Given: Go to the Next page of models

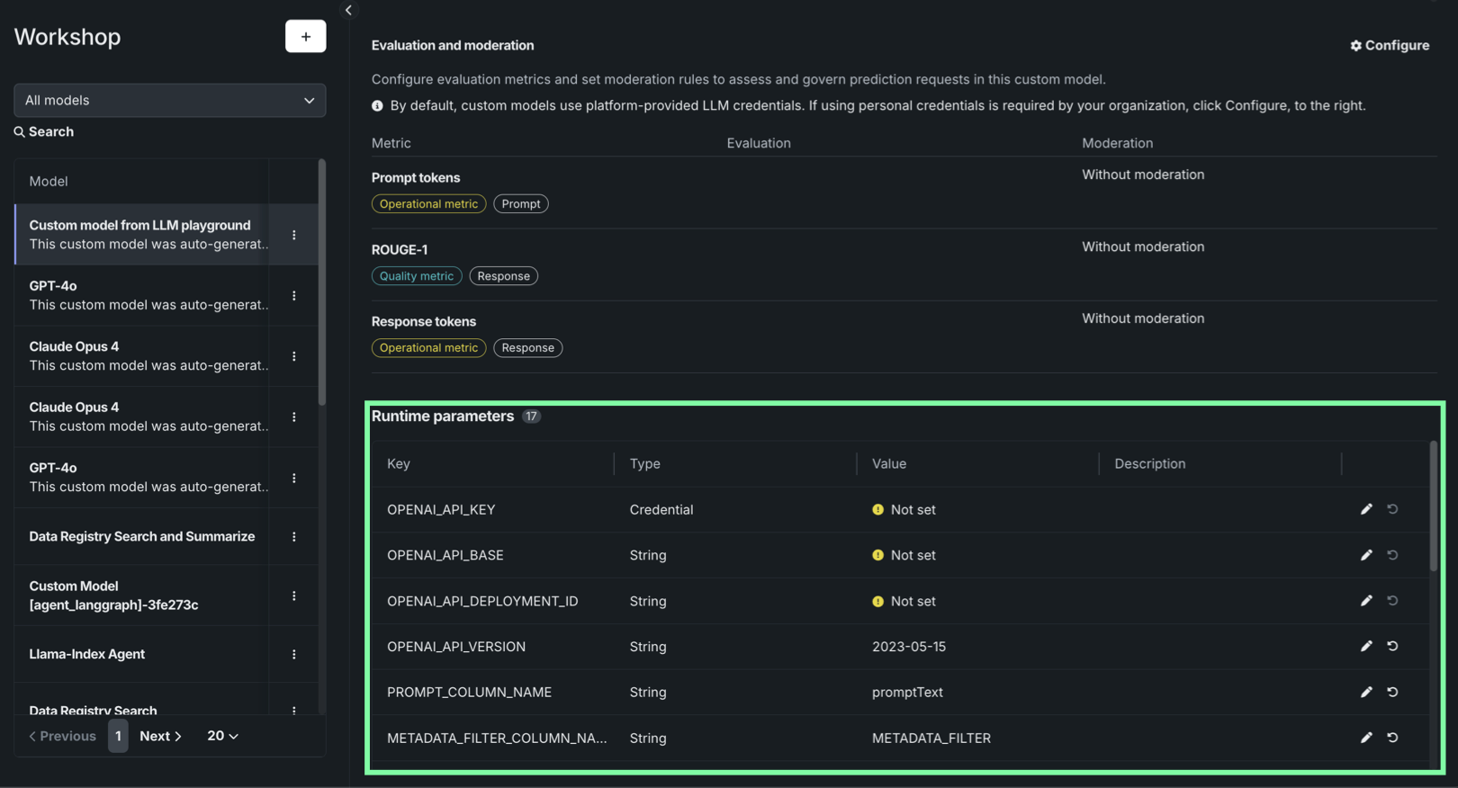Looking at the screenshot, I should tap(160, 736).
